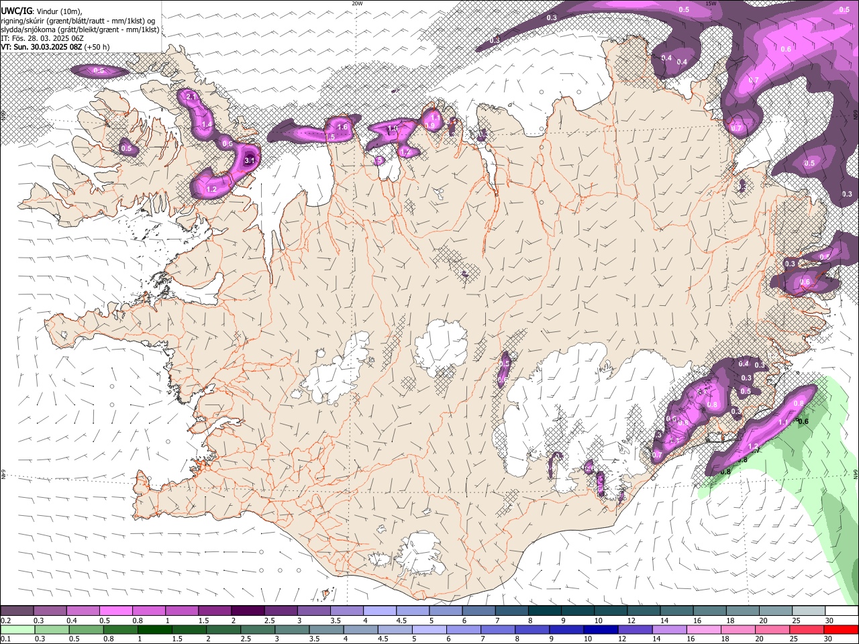Screen dimensions: 859x644
Task: Click the 'VT: Sun. 30.03.2025 08Z' valid time
Action: [42, 46]
